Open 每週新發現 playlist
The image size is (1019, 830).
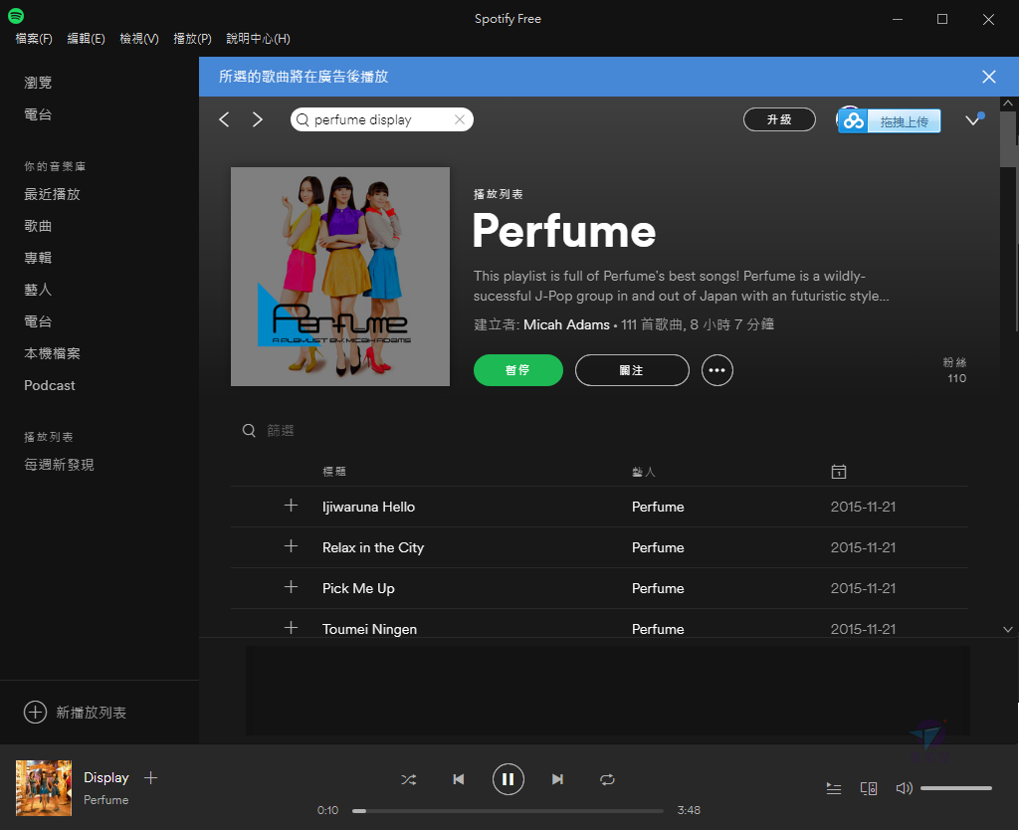59,465
